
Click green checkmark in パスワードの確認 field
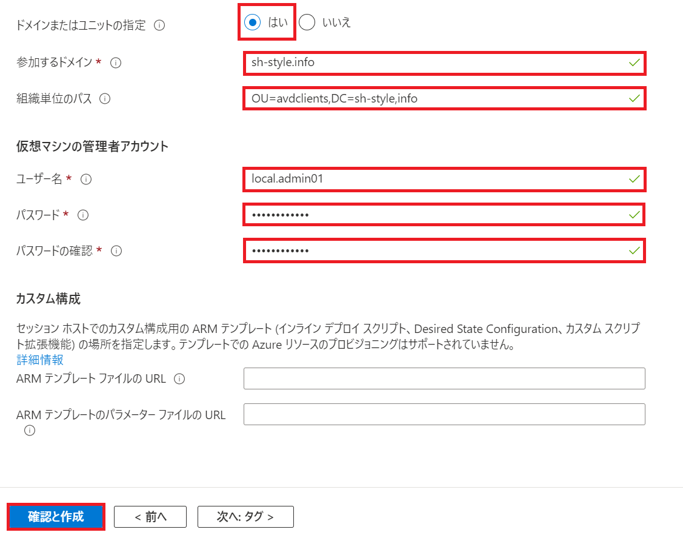[635, 251]
